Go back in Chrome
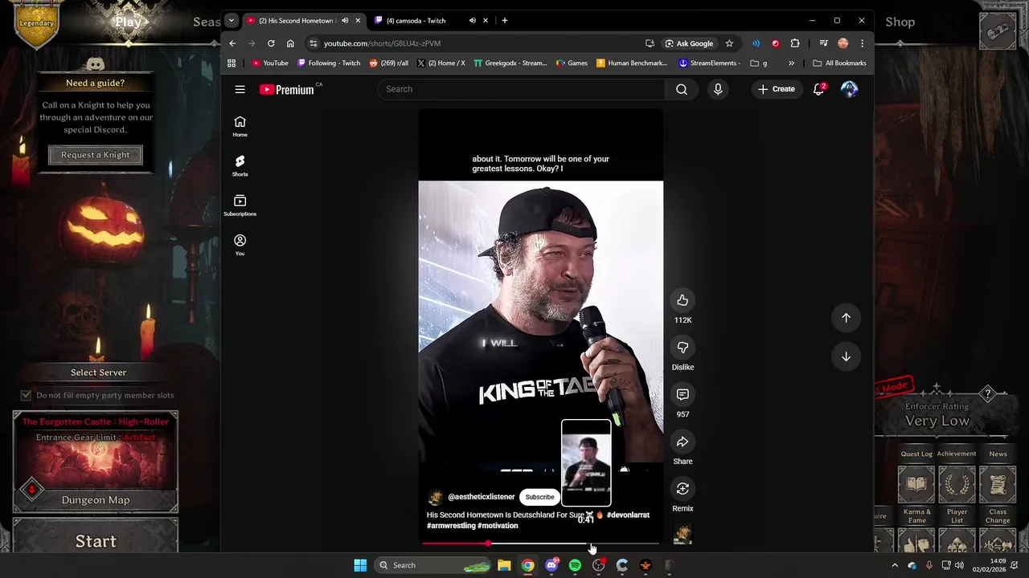Screen dimensions: 1029x578 coord(232,43)
